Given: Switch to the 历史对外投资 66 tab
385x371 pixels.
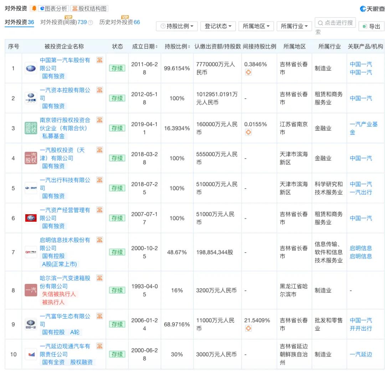Looking at the screenshot, I should [119, 22].
